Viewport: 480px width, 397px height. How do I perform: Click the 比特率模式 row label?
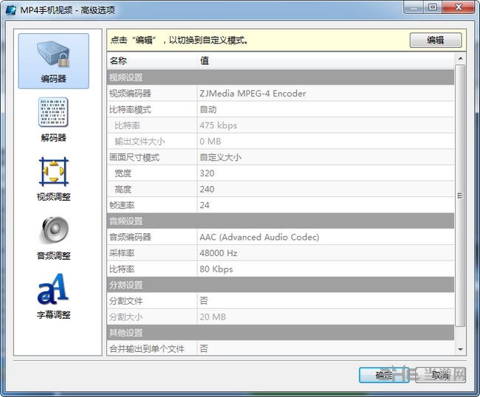tap(130, 109)
